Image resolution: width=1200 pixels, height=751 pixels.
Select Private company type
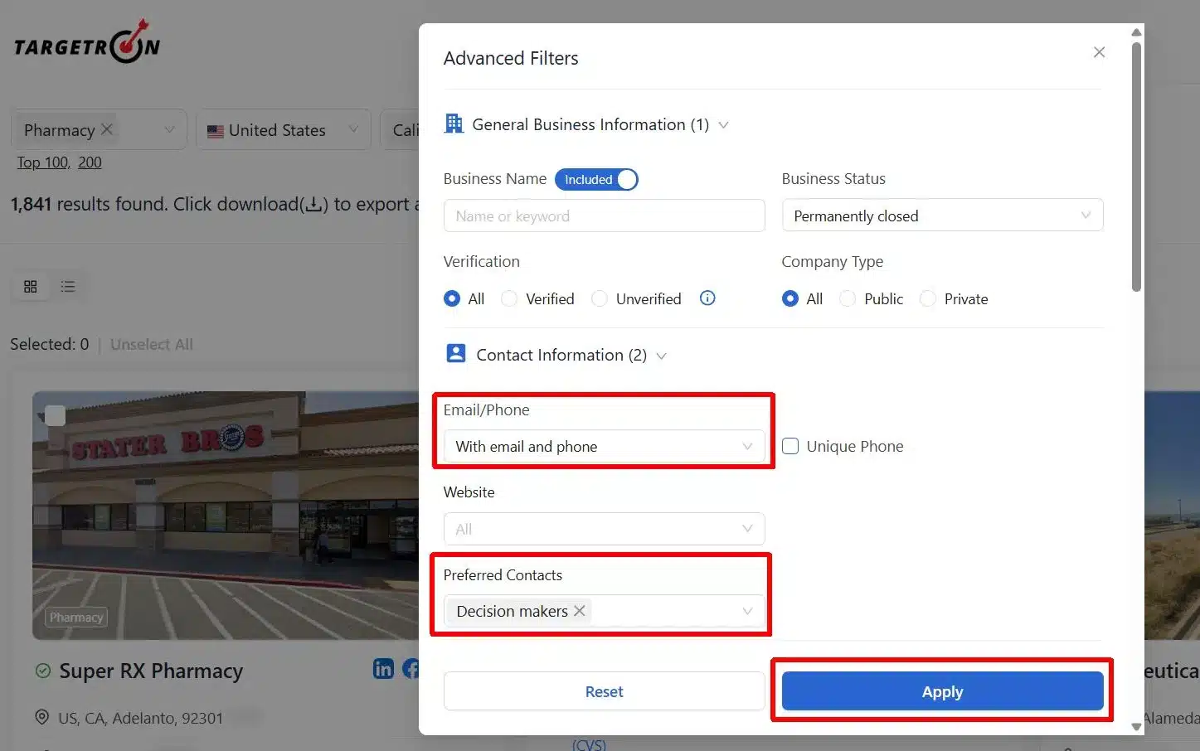pyautogui.click(x=928, y=298)
